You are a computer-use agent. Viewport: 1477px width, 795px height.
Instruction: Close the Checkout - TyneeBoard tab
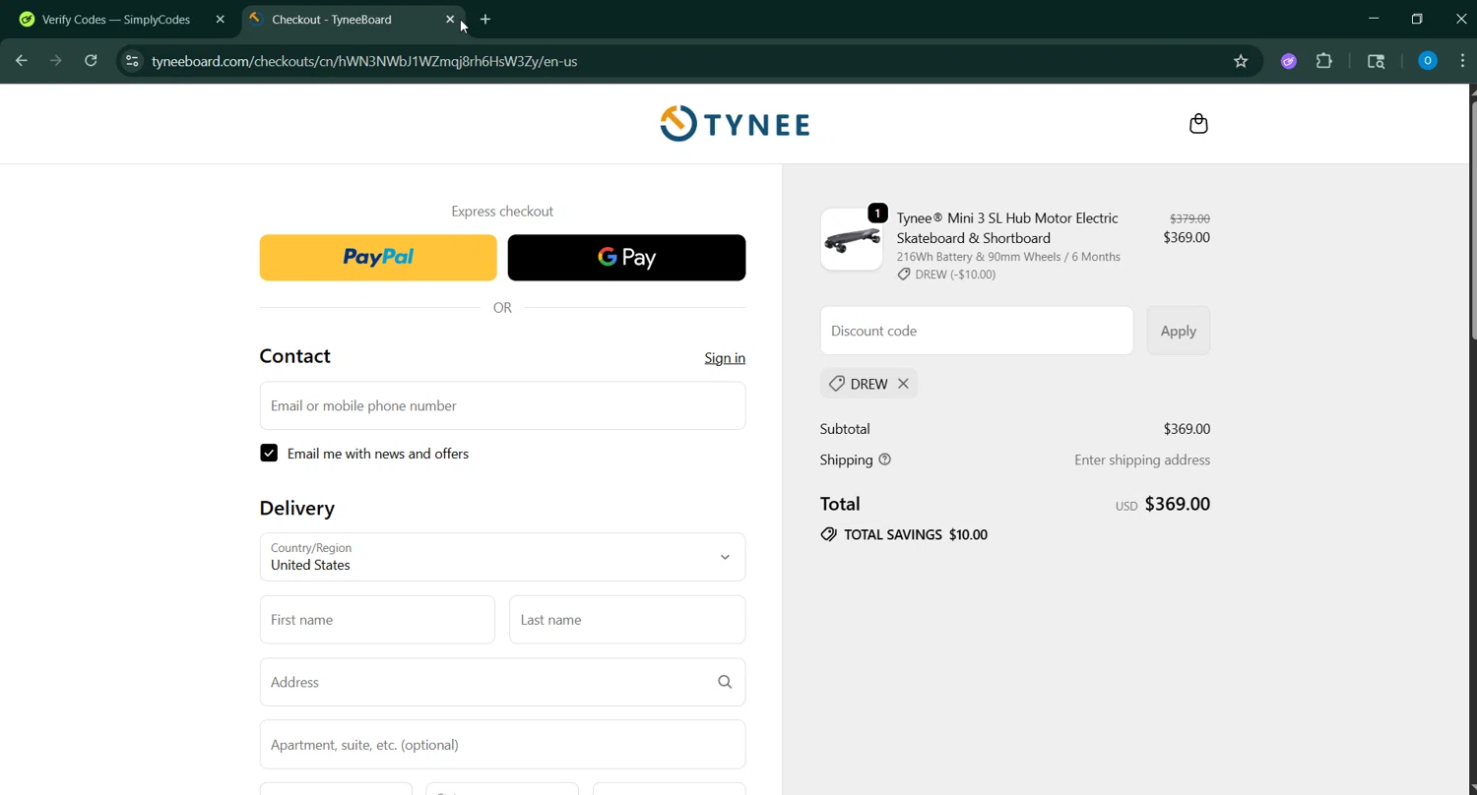[x=450, y=20]
